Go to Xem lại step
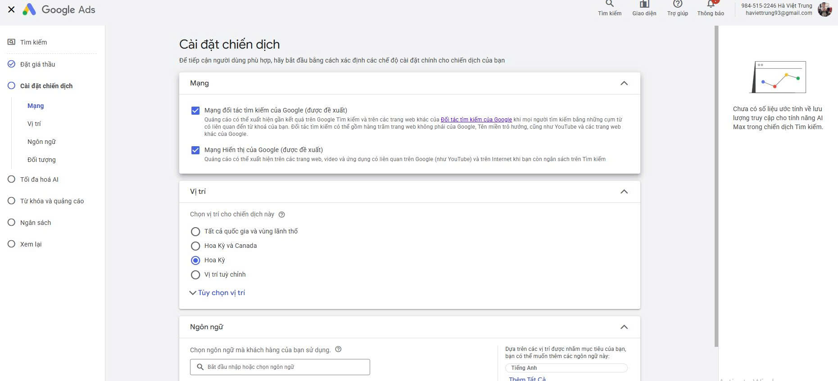The image size is (838, 381). pos(31,244)
